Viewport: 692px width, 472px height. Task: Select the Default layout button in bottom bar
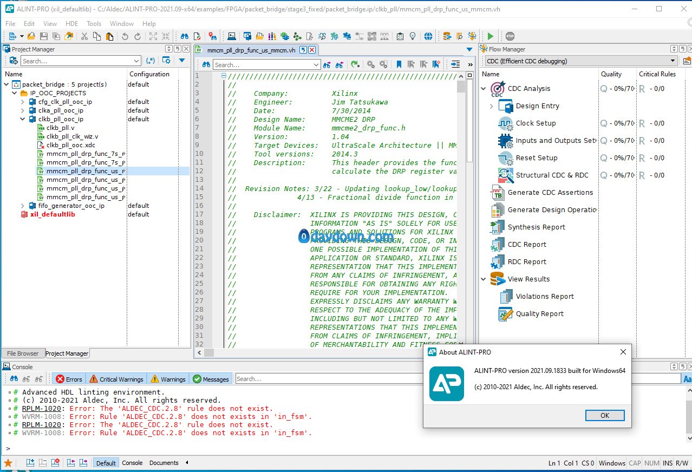pos(106,463)
